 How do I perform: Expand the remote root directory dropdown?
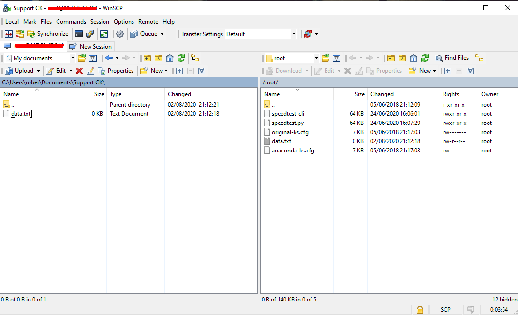[316, 58]
